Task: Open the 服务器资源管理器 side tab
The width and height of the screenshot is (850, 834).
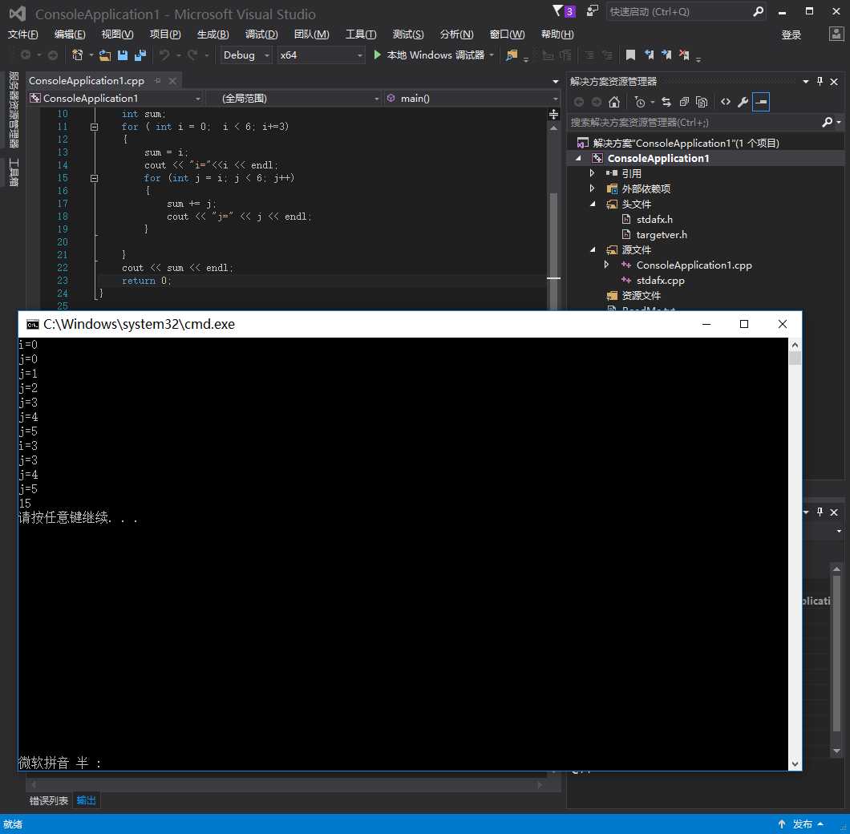Action: click(14, 110)
